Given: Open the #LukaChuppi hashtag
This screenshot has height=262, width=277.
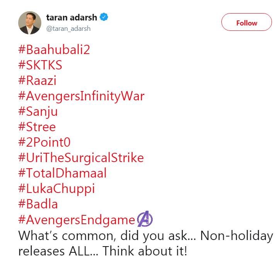Looking at the screenshot, I should [x=56, y=189].
